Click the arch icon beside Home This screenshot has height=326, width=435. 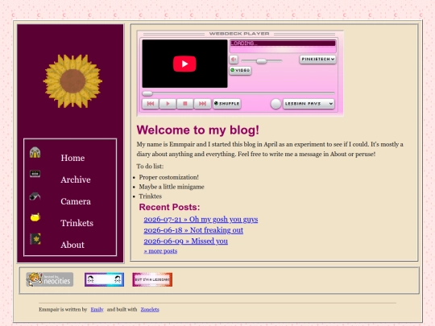click(35, 152)
